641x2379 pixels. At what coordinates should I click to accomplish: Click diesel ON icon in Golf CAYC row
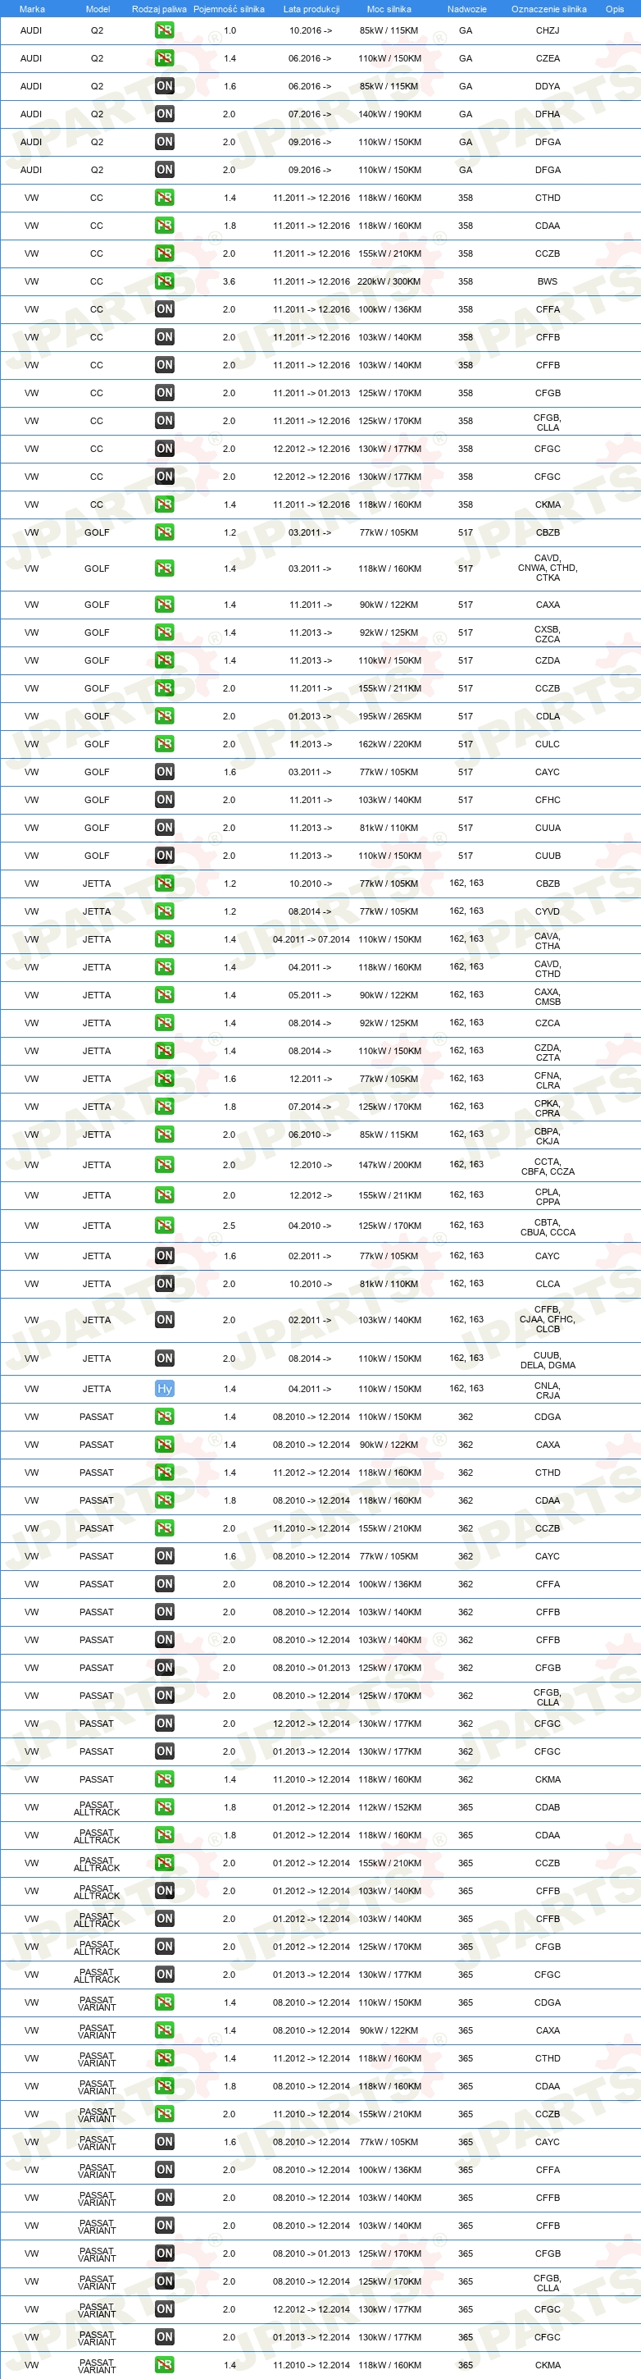click(164, 772)
